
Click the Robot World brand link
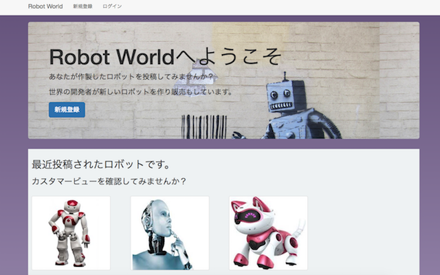point(45,6)
